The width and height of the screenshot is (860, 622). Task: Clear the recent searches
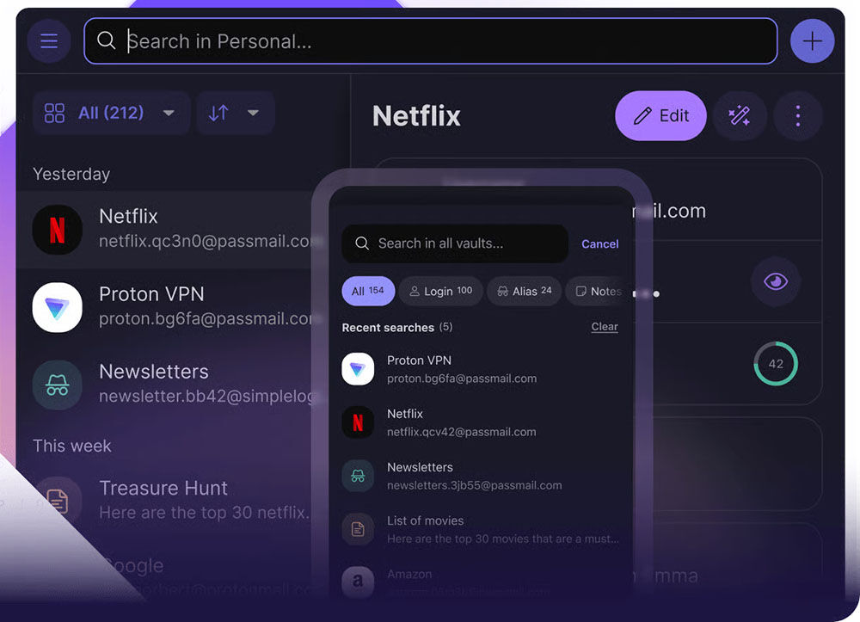pyautogui.click(x=605, y=326)
